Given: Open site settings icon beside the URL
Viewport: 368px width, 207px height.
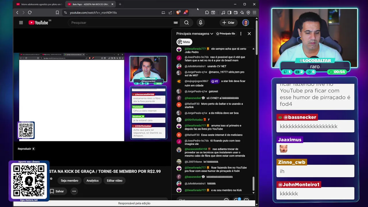Looking at the screenshot, I should (65, 12).
